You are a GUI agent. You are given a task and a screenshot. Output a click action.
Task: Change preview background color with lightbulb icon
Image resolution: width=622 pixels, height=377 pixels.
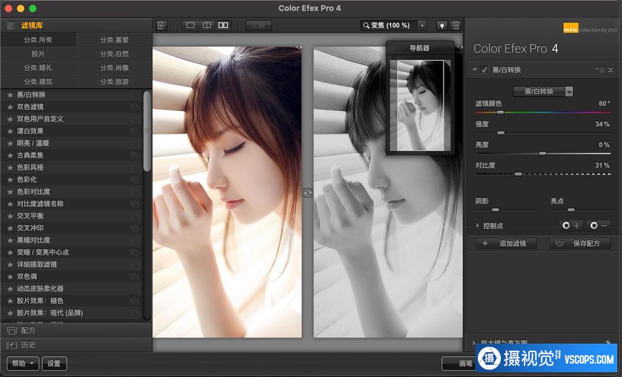click(x=441, y=25)
